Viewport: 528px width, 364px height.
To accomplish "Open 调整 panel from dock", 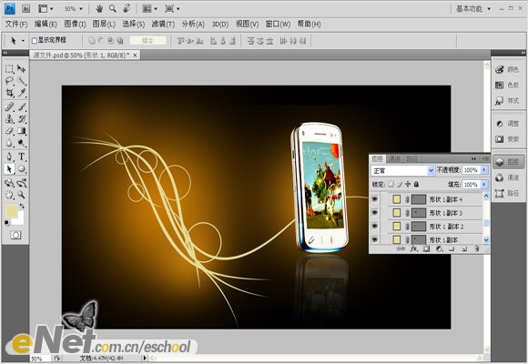I will coord(507,124).
